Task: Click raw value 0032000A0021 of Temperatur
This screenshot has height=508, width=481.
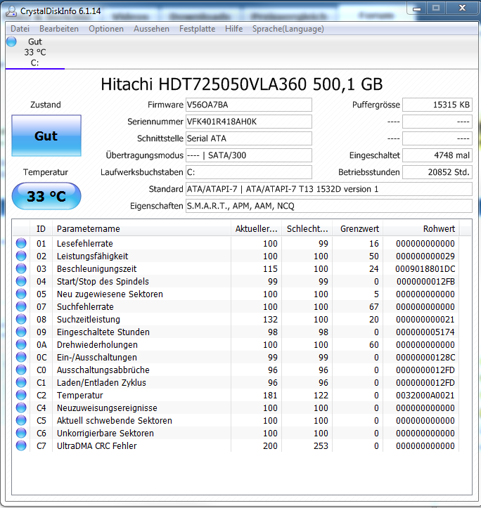Action: point(425,395)
